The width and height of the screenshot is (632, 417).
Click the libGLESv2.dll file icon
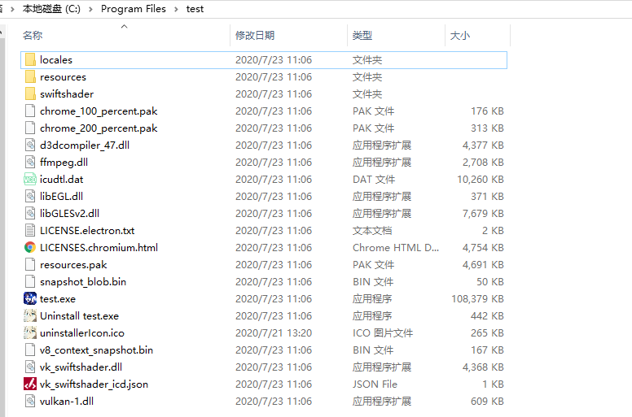coord(30,214)
